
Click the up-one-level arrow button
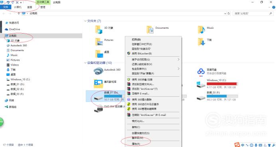[19, 14]
